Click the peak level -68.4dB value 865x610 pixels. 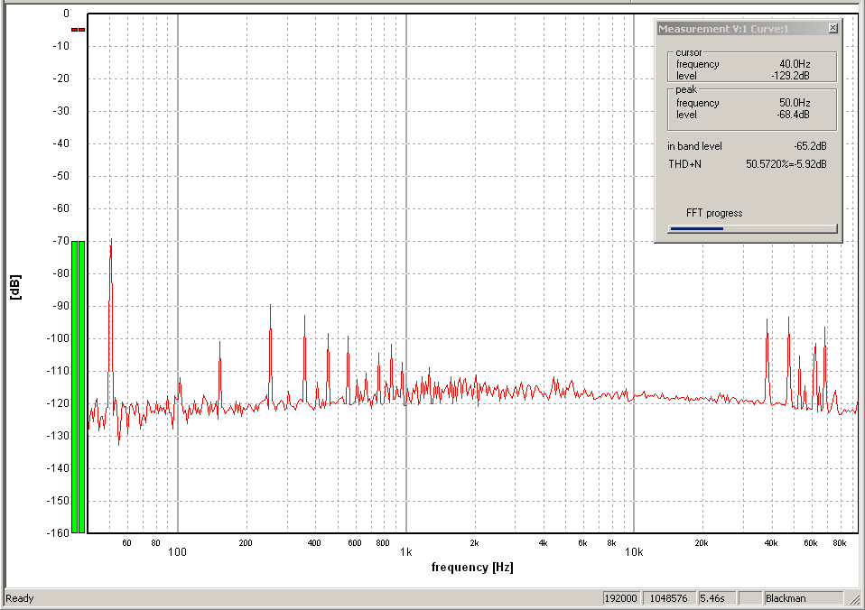point(793,115)
